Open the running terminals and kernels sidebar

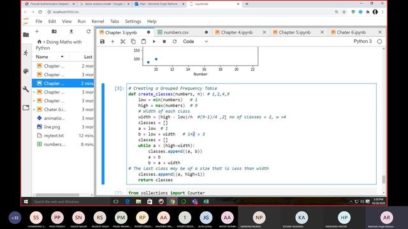point(26,53)
